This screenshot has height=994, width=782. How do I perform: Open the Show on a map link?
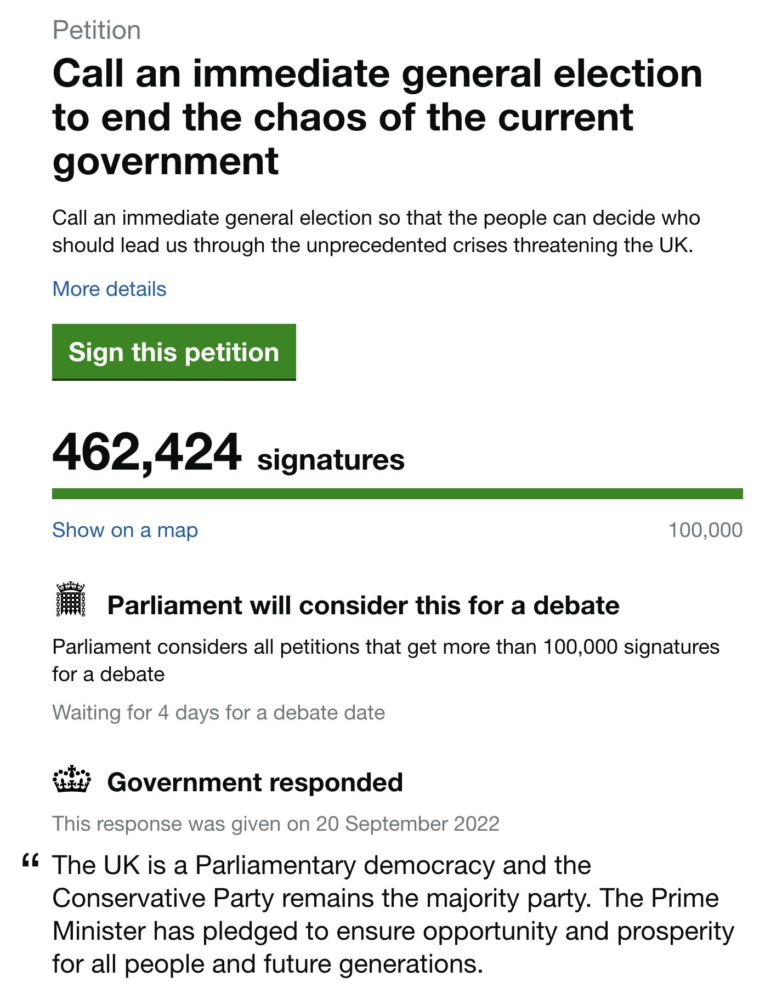pos(125,530)
